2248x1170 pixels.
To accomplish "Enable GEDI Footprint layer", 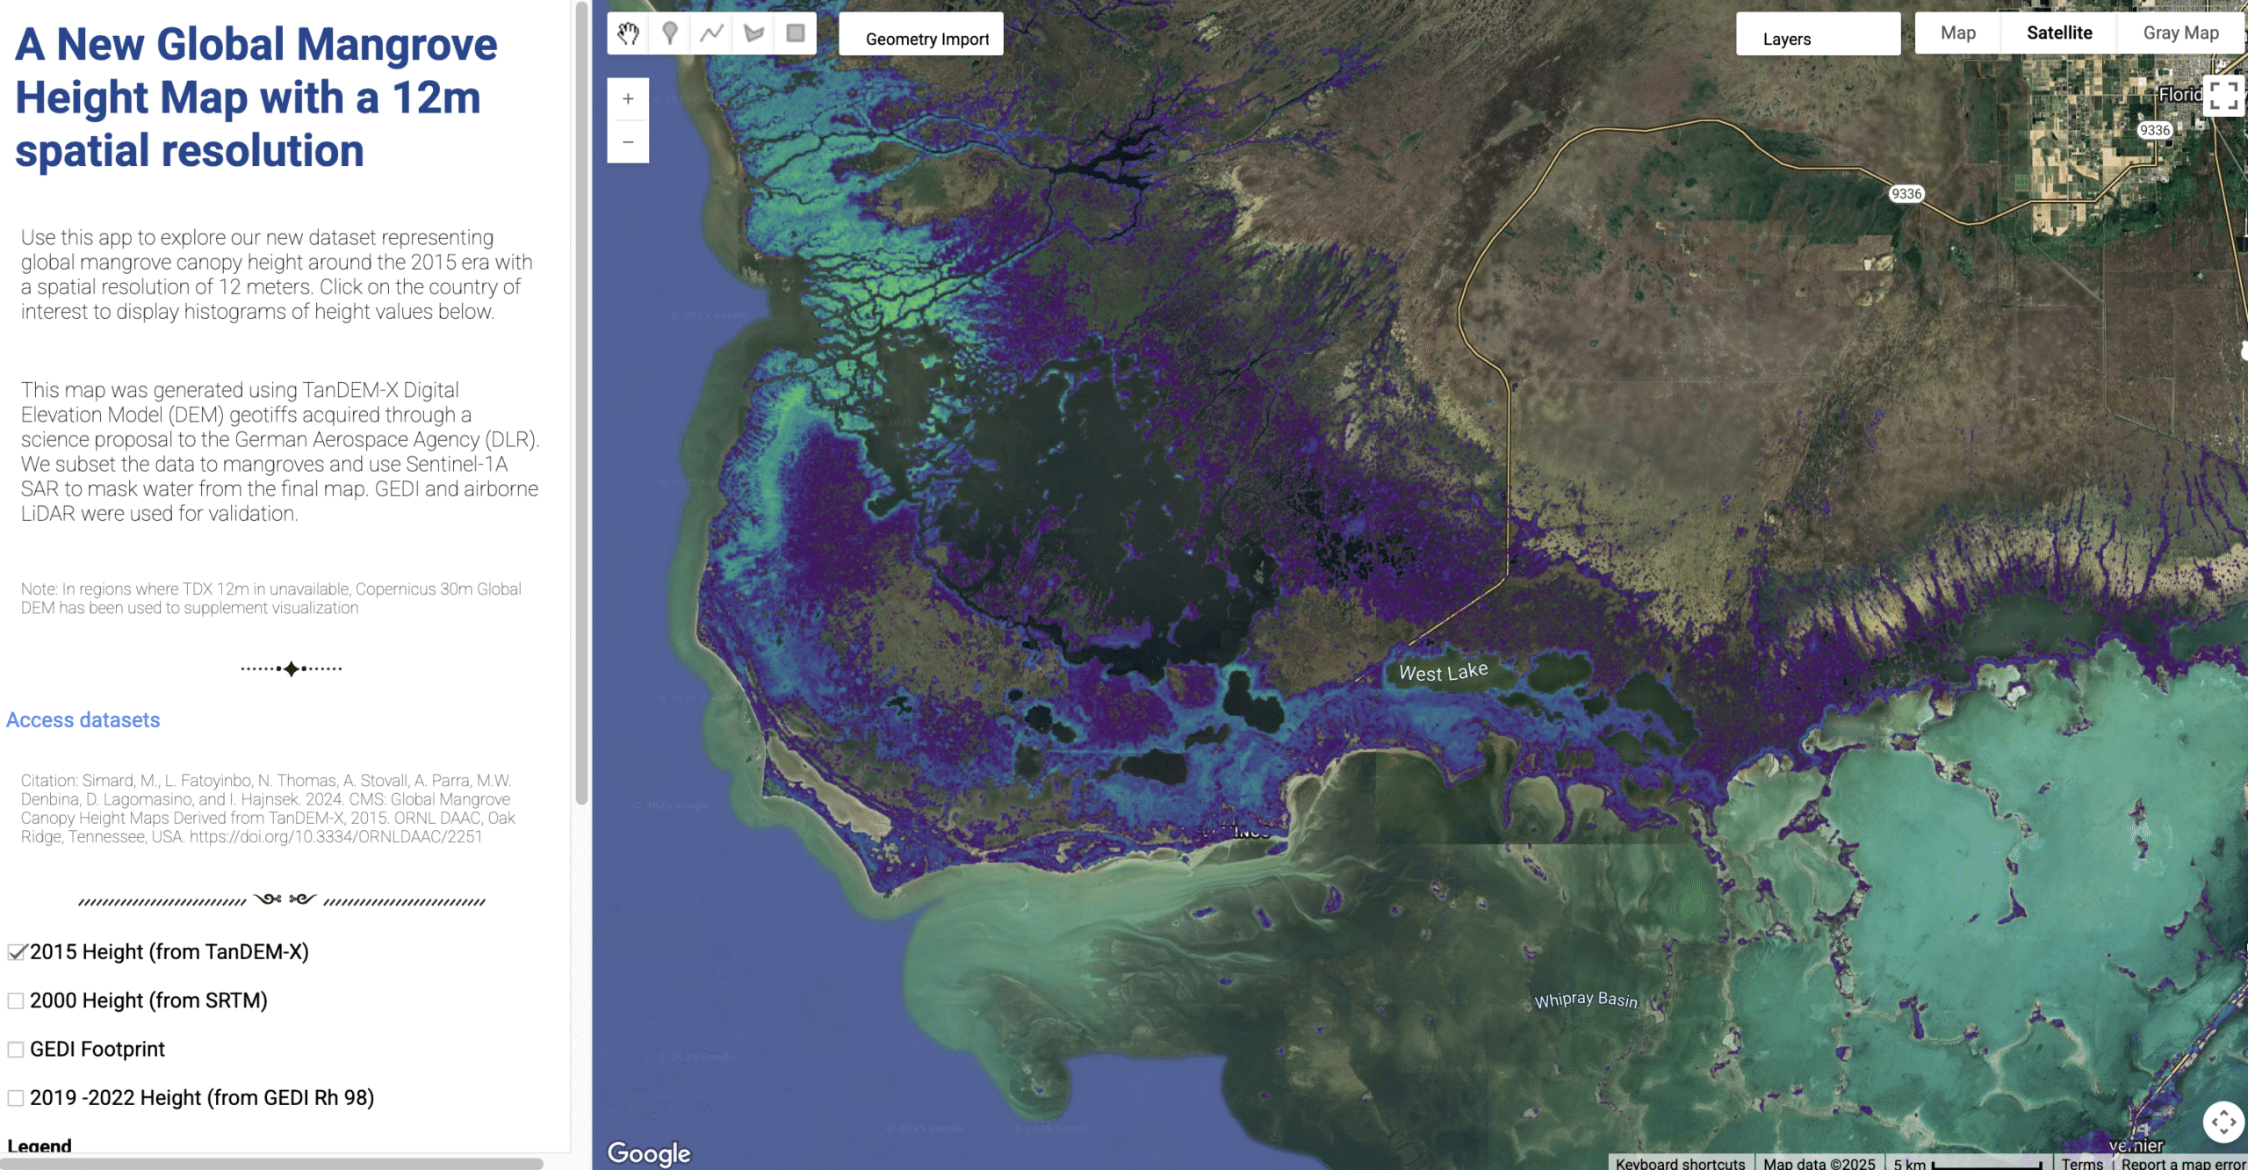I will [16, 1050].
